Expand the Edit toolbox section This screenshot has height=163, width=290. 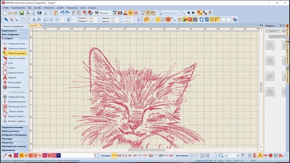click(x=14, y=31)
